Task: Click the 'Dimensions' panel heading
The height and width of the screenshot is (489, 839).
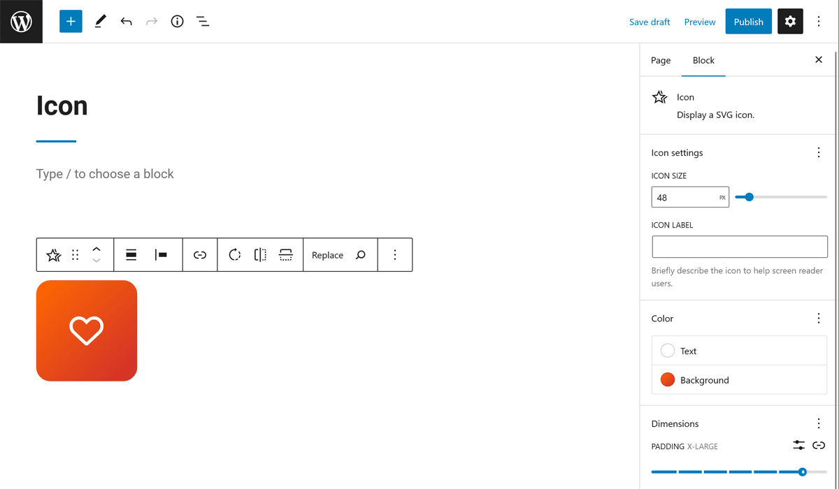Action: pos(675,423)
